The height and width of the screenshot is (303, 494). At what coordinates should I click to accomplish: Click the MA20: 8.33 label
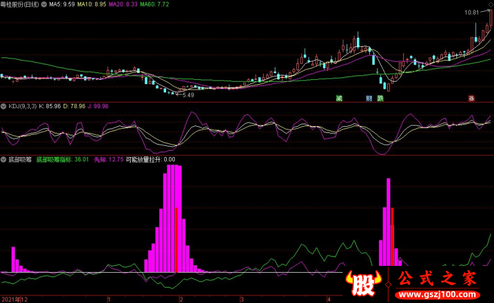point(123,4)
